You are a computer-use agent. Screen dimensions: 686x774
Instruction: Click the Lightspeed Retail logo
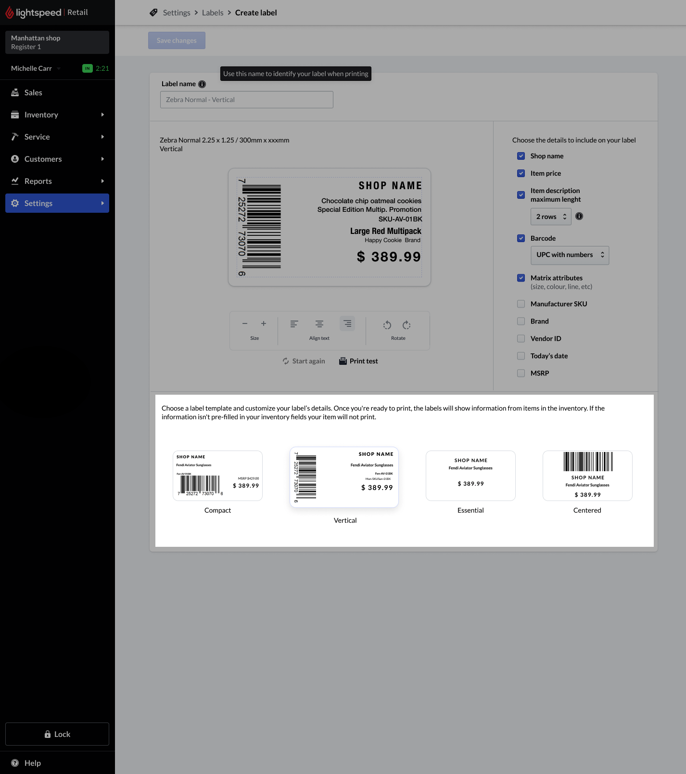(x=47, y=13)
